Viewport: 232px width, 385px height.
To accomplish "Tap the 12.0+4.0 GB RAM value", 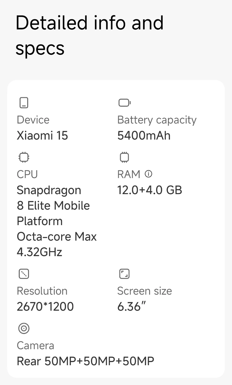I will coord(150,190).
